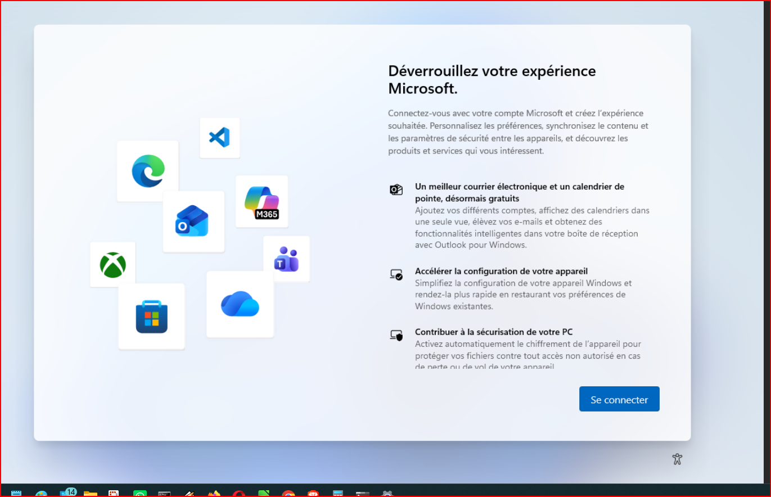Click the paragraph starting 'Connectez-vous avec votre compte Microsoft'
This screenshot has width=771, height=497.
click(x=518, y=132)
